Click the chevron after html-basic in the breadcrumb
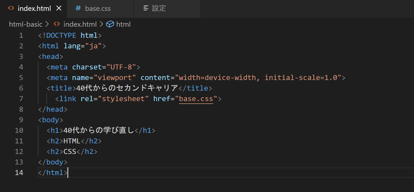 pyautogui.click(x=47, y=24)
